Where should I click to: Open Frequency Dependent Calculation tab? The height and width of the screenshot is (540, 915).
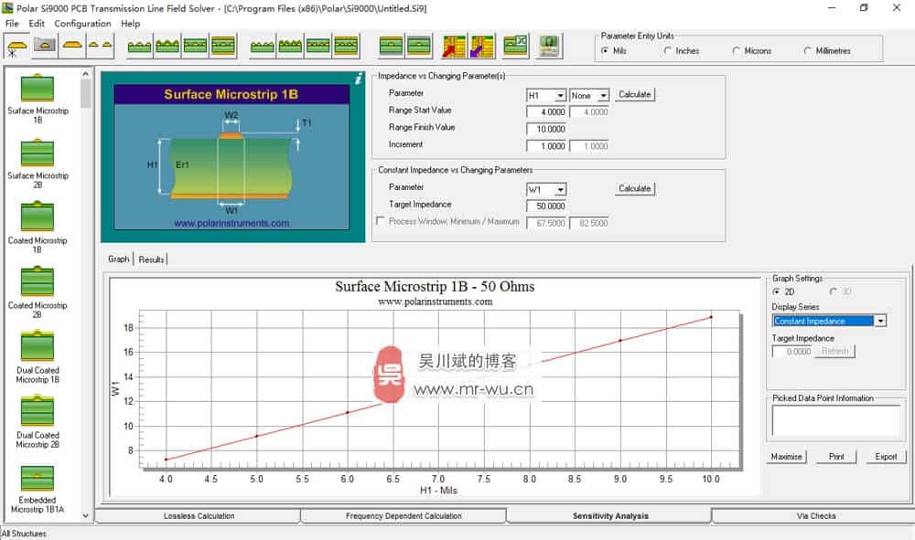[404, 516]
